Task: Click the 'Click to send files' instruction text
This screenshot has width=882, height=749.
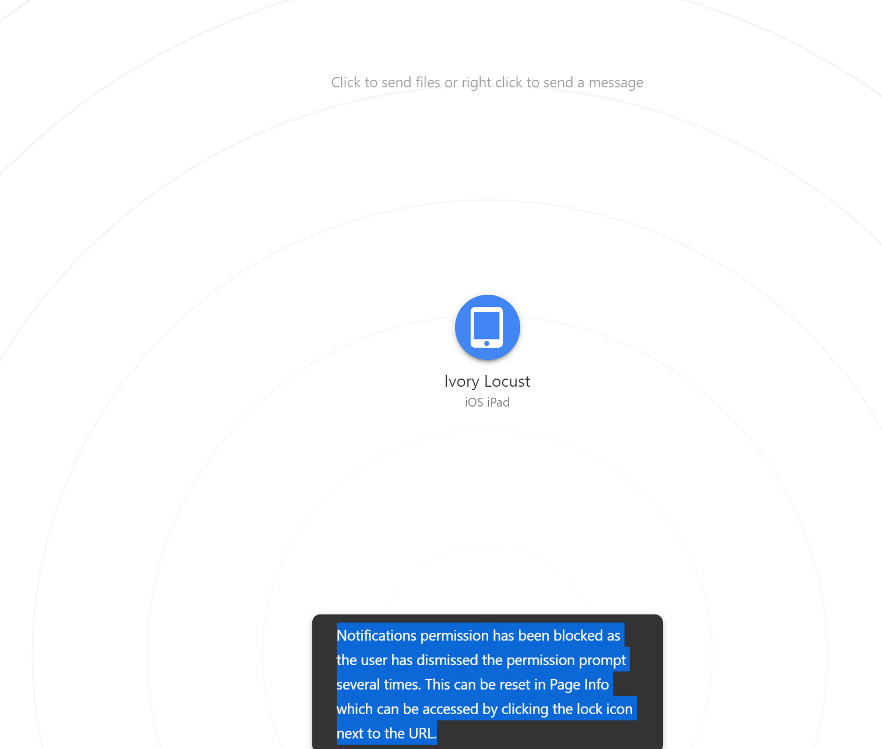Action: 487,83
